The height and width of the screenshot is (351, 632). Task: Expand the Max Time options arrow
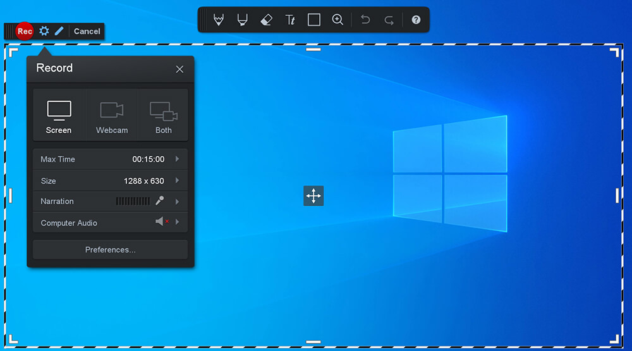tap(178, 159)
